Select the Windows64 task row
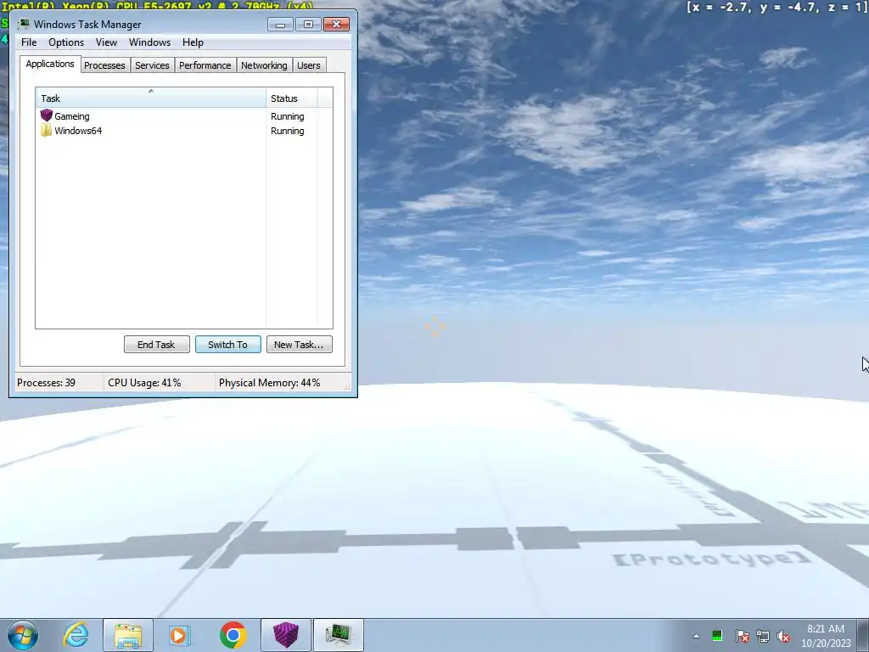The image size is (869, 652). point(184,130)
